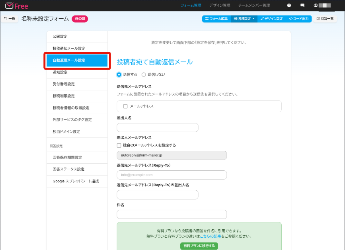345x250 pixels.
Task: Select the 送信しない radio button
Action: tap(144, 74)
